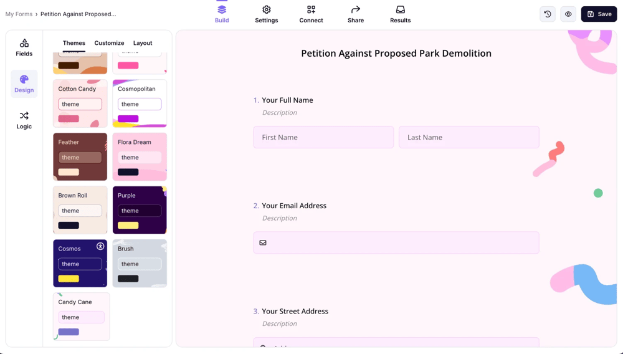Pick the Candy Cane purple swatch
The image size is (623, 354).
(x=69, y=332)
